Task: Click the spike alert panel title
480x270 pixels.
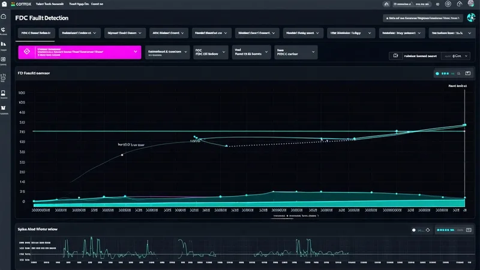Action: [x=37, y=229]
